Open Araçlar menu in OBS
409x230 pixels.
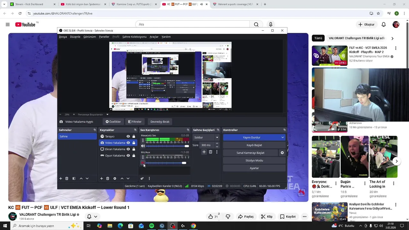(x=154, y=37)
